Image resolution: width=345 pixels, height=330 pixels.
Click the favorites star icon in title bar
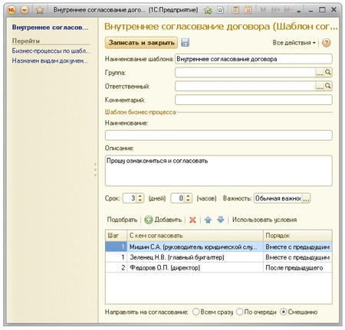[x=40, y=10]
